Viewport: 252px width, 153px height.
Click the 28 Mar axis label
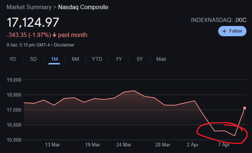tap(163, 145)
